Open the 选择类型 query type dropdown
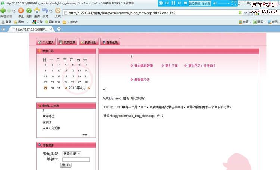 click(x=72, y=154)
